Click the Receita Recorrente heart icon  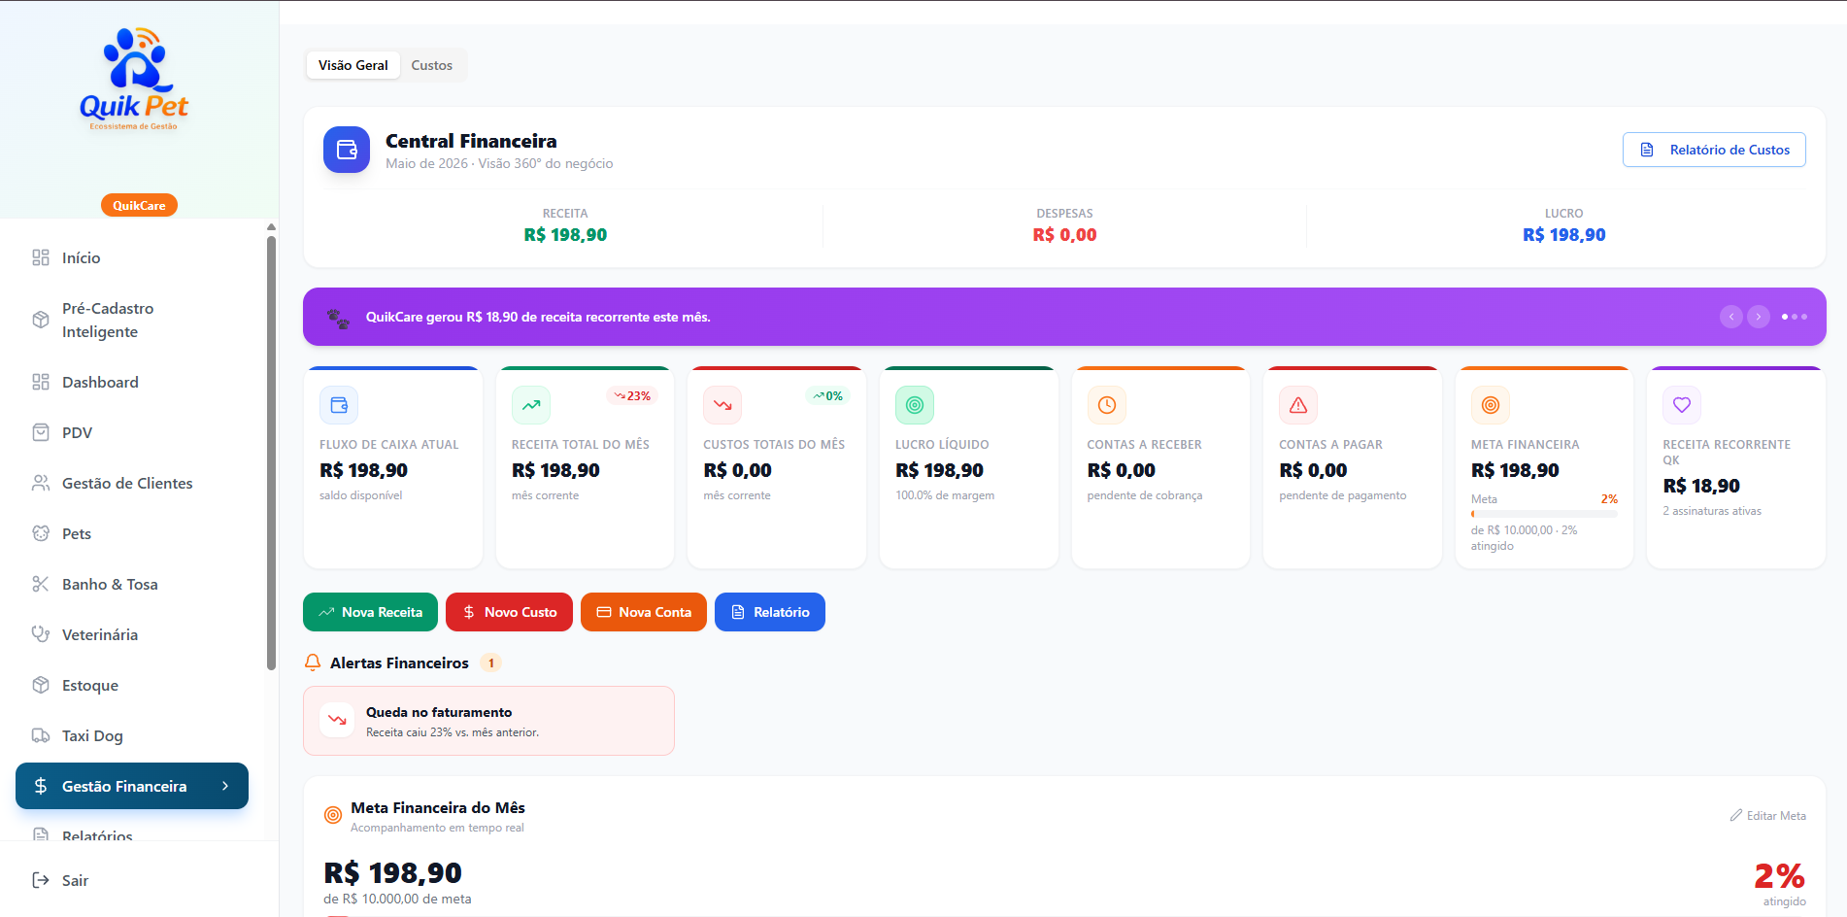pos(1682,405)
